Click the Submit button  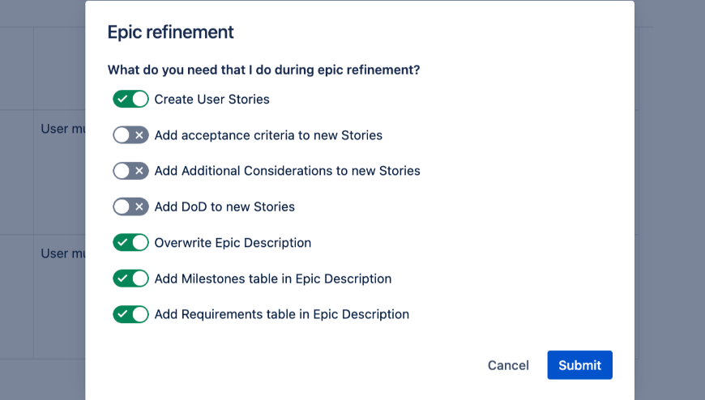click(x=579, y=365)
